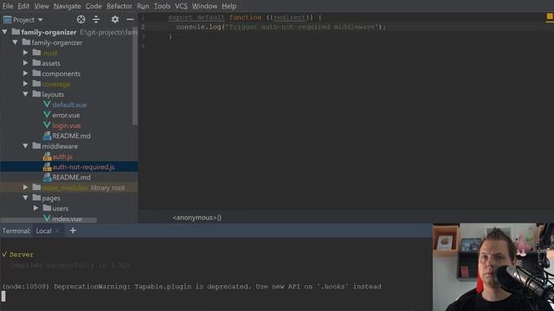Open the Refactor menu
This screenshot has height=311, width=554.
coord(119,6)
